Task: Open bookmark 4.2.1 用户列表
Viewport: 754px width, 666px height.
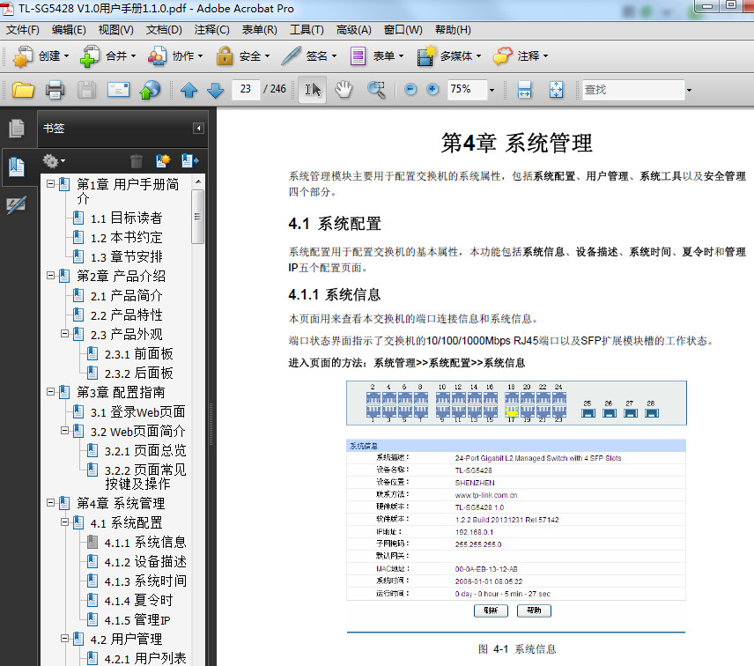Action: (x=144, y=658)
